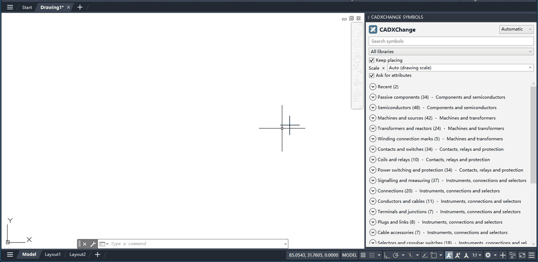Toggle the drawing grid display
The image size is (538, 262).
(x=363, y=255)
